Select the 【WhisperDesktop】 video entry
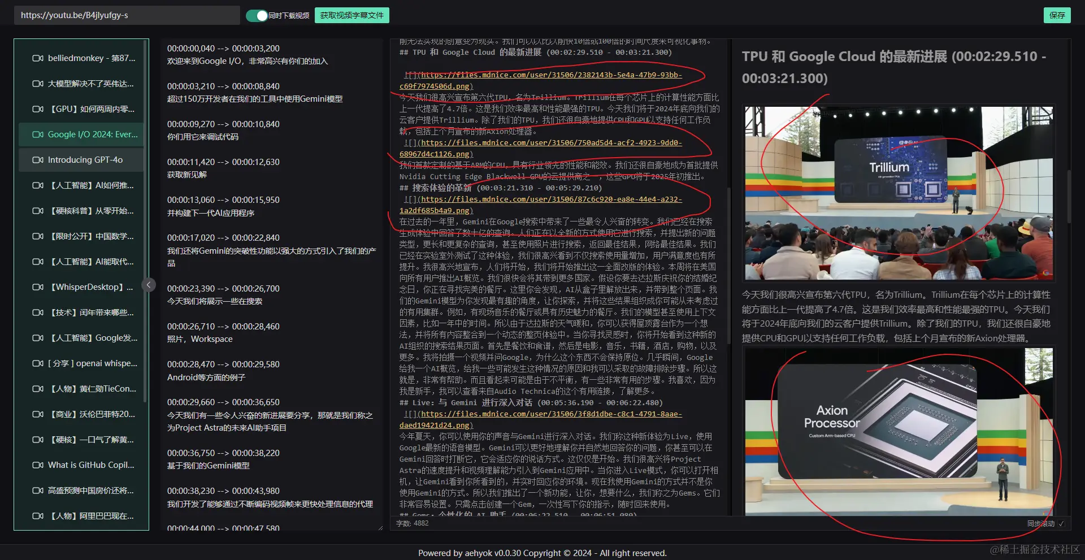 point(81,287)
